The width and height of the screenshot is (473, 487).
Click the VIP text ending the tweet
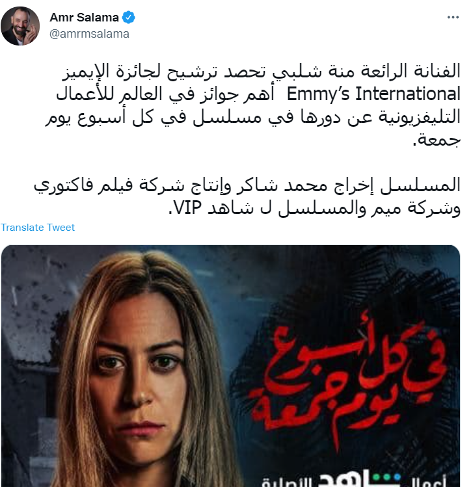tap(187, 208)
